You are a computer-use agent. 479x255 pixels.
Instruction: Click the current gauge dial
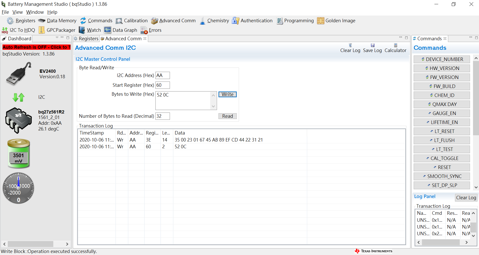[x=18, y=188]
